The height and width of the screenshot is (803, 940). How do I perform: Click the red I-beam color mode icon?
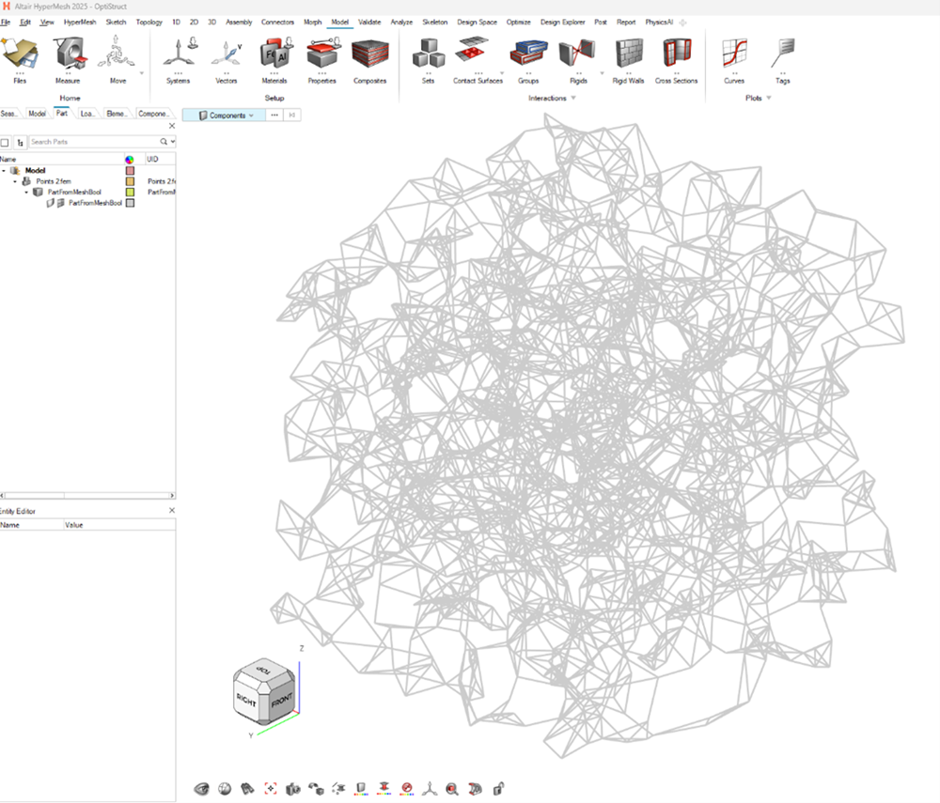[x=384, y=789]
